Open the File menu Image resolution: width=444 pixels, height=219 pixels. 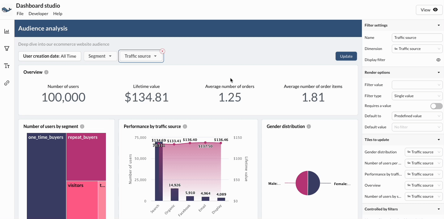20,14
